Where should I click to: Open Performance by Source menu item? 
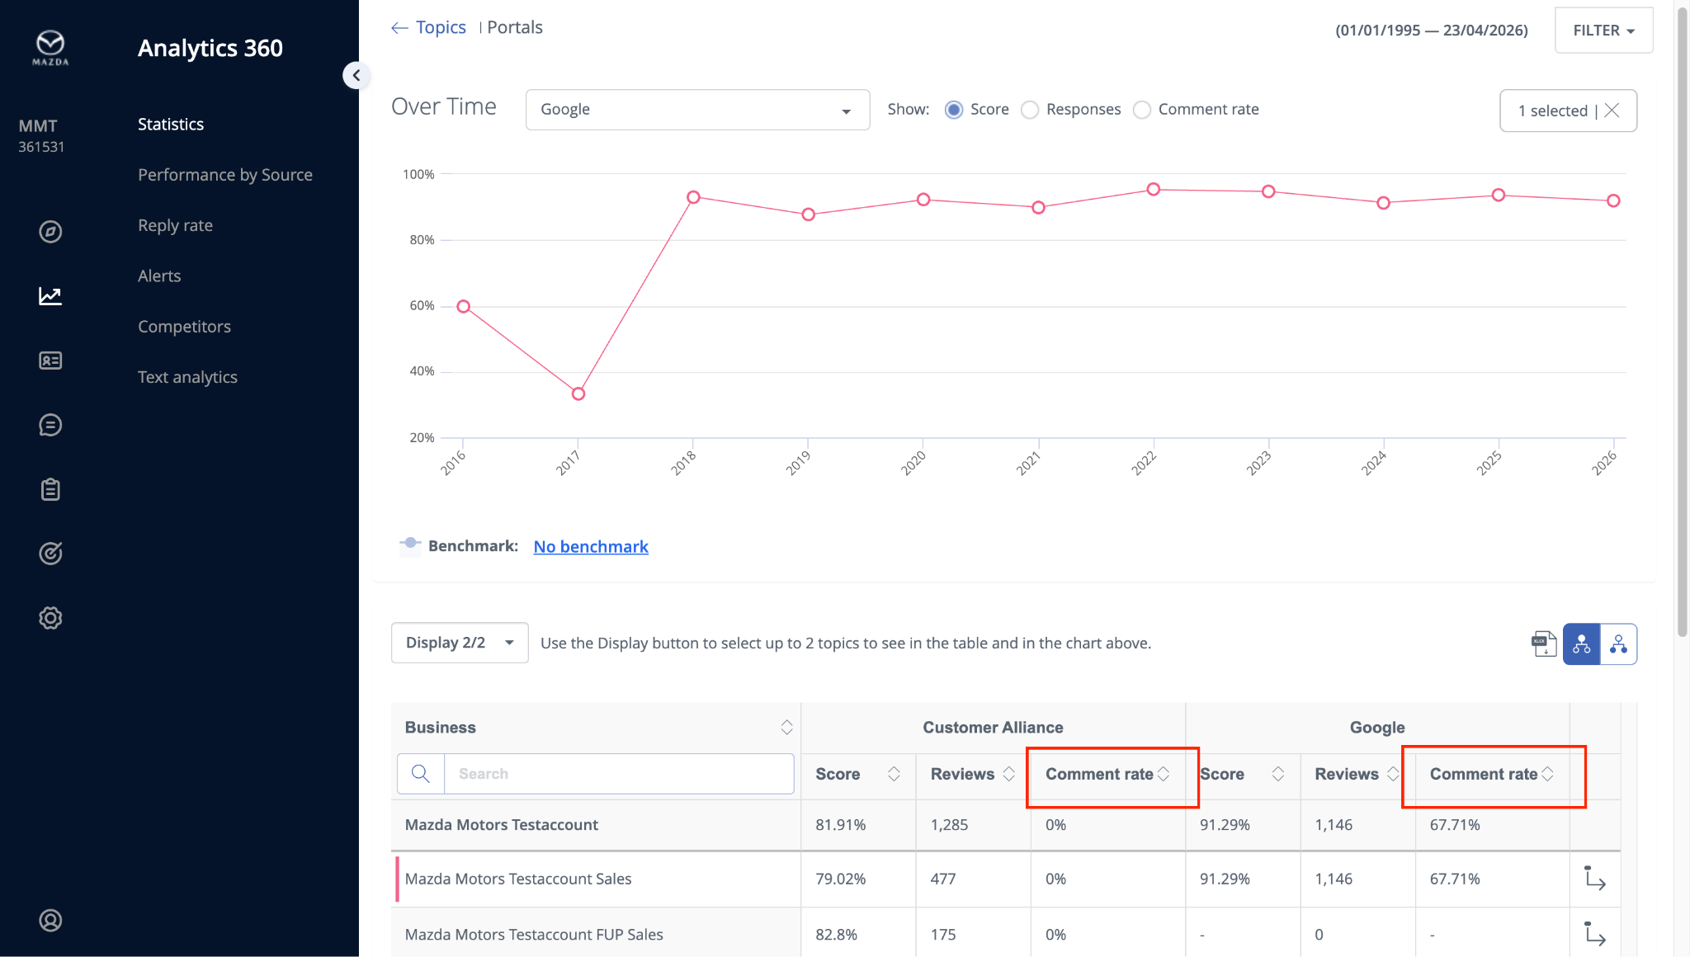coord(224,175)
